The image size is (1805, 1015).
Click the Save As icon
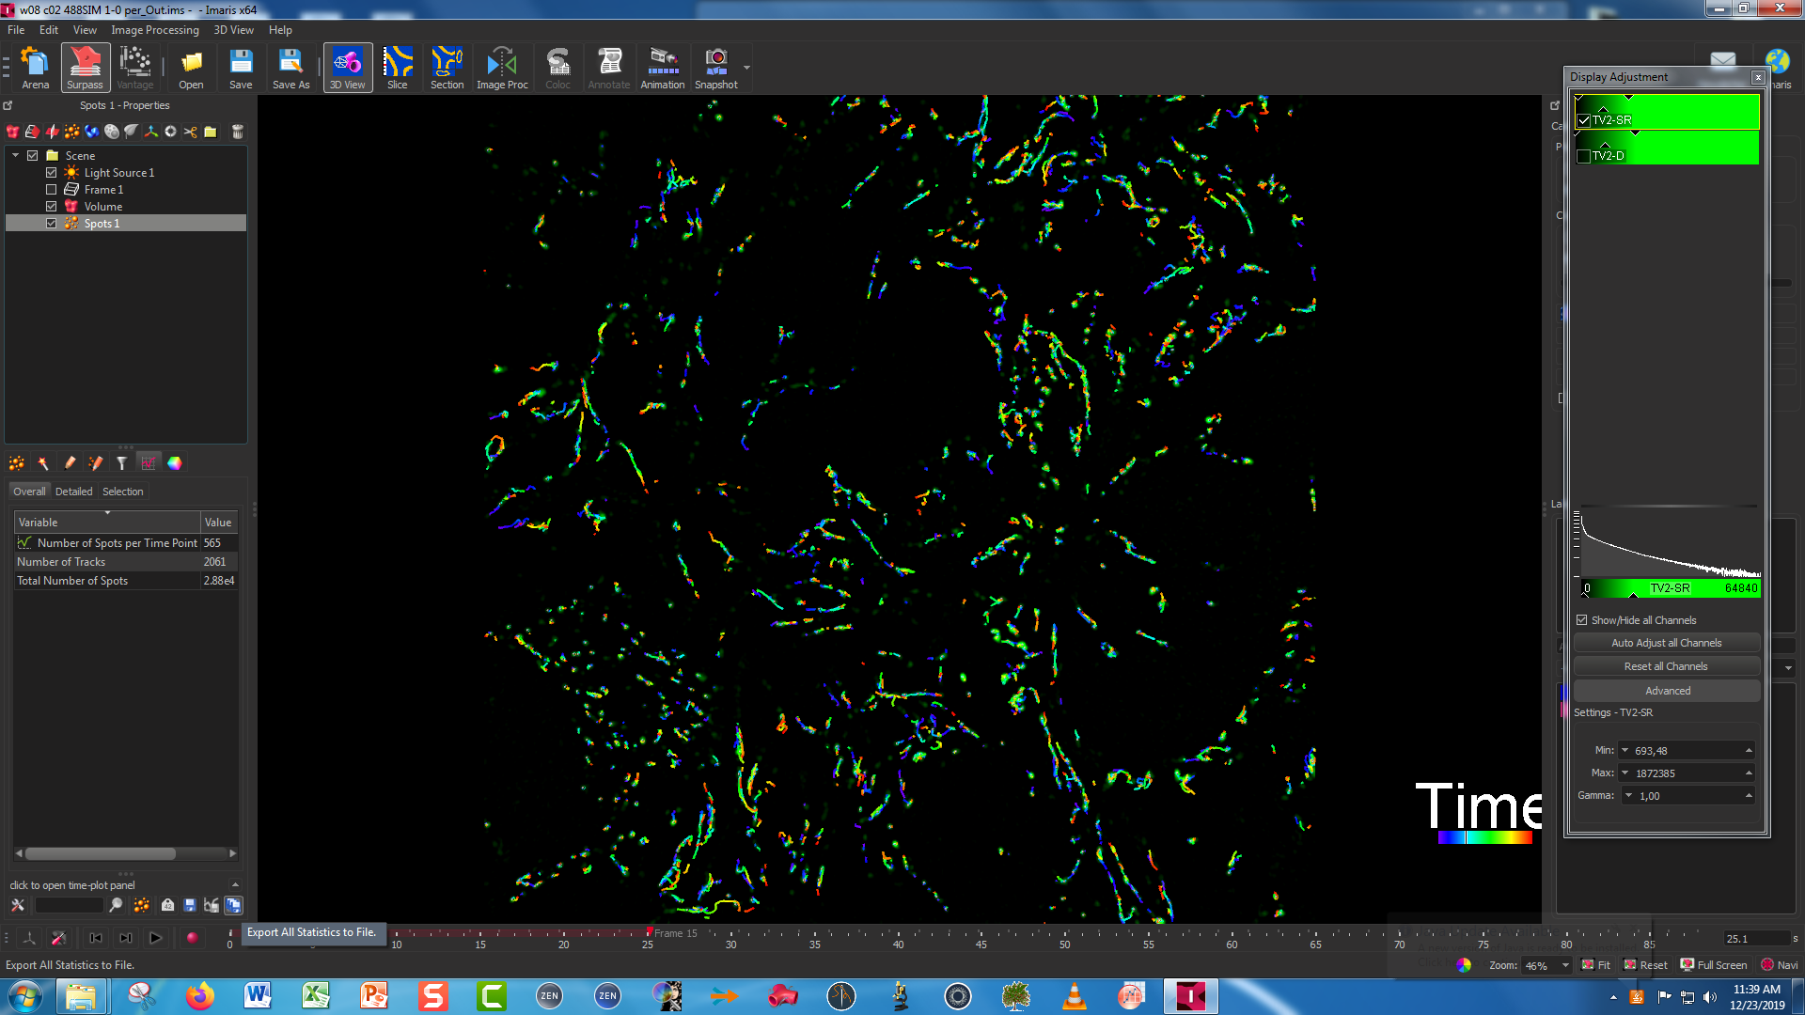tap(290, 68)
